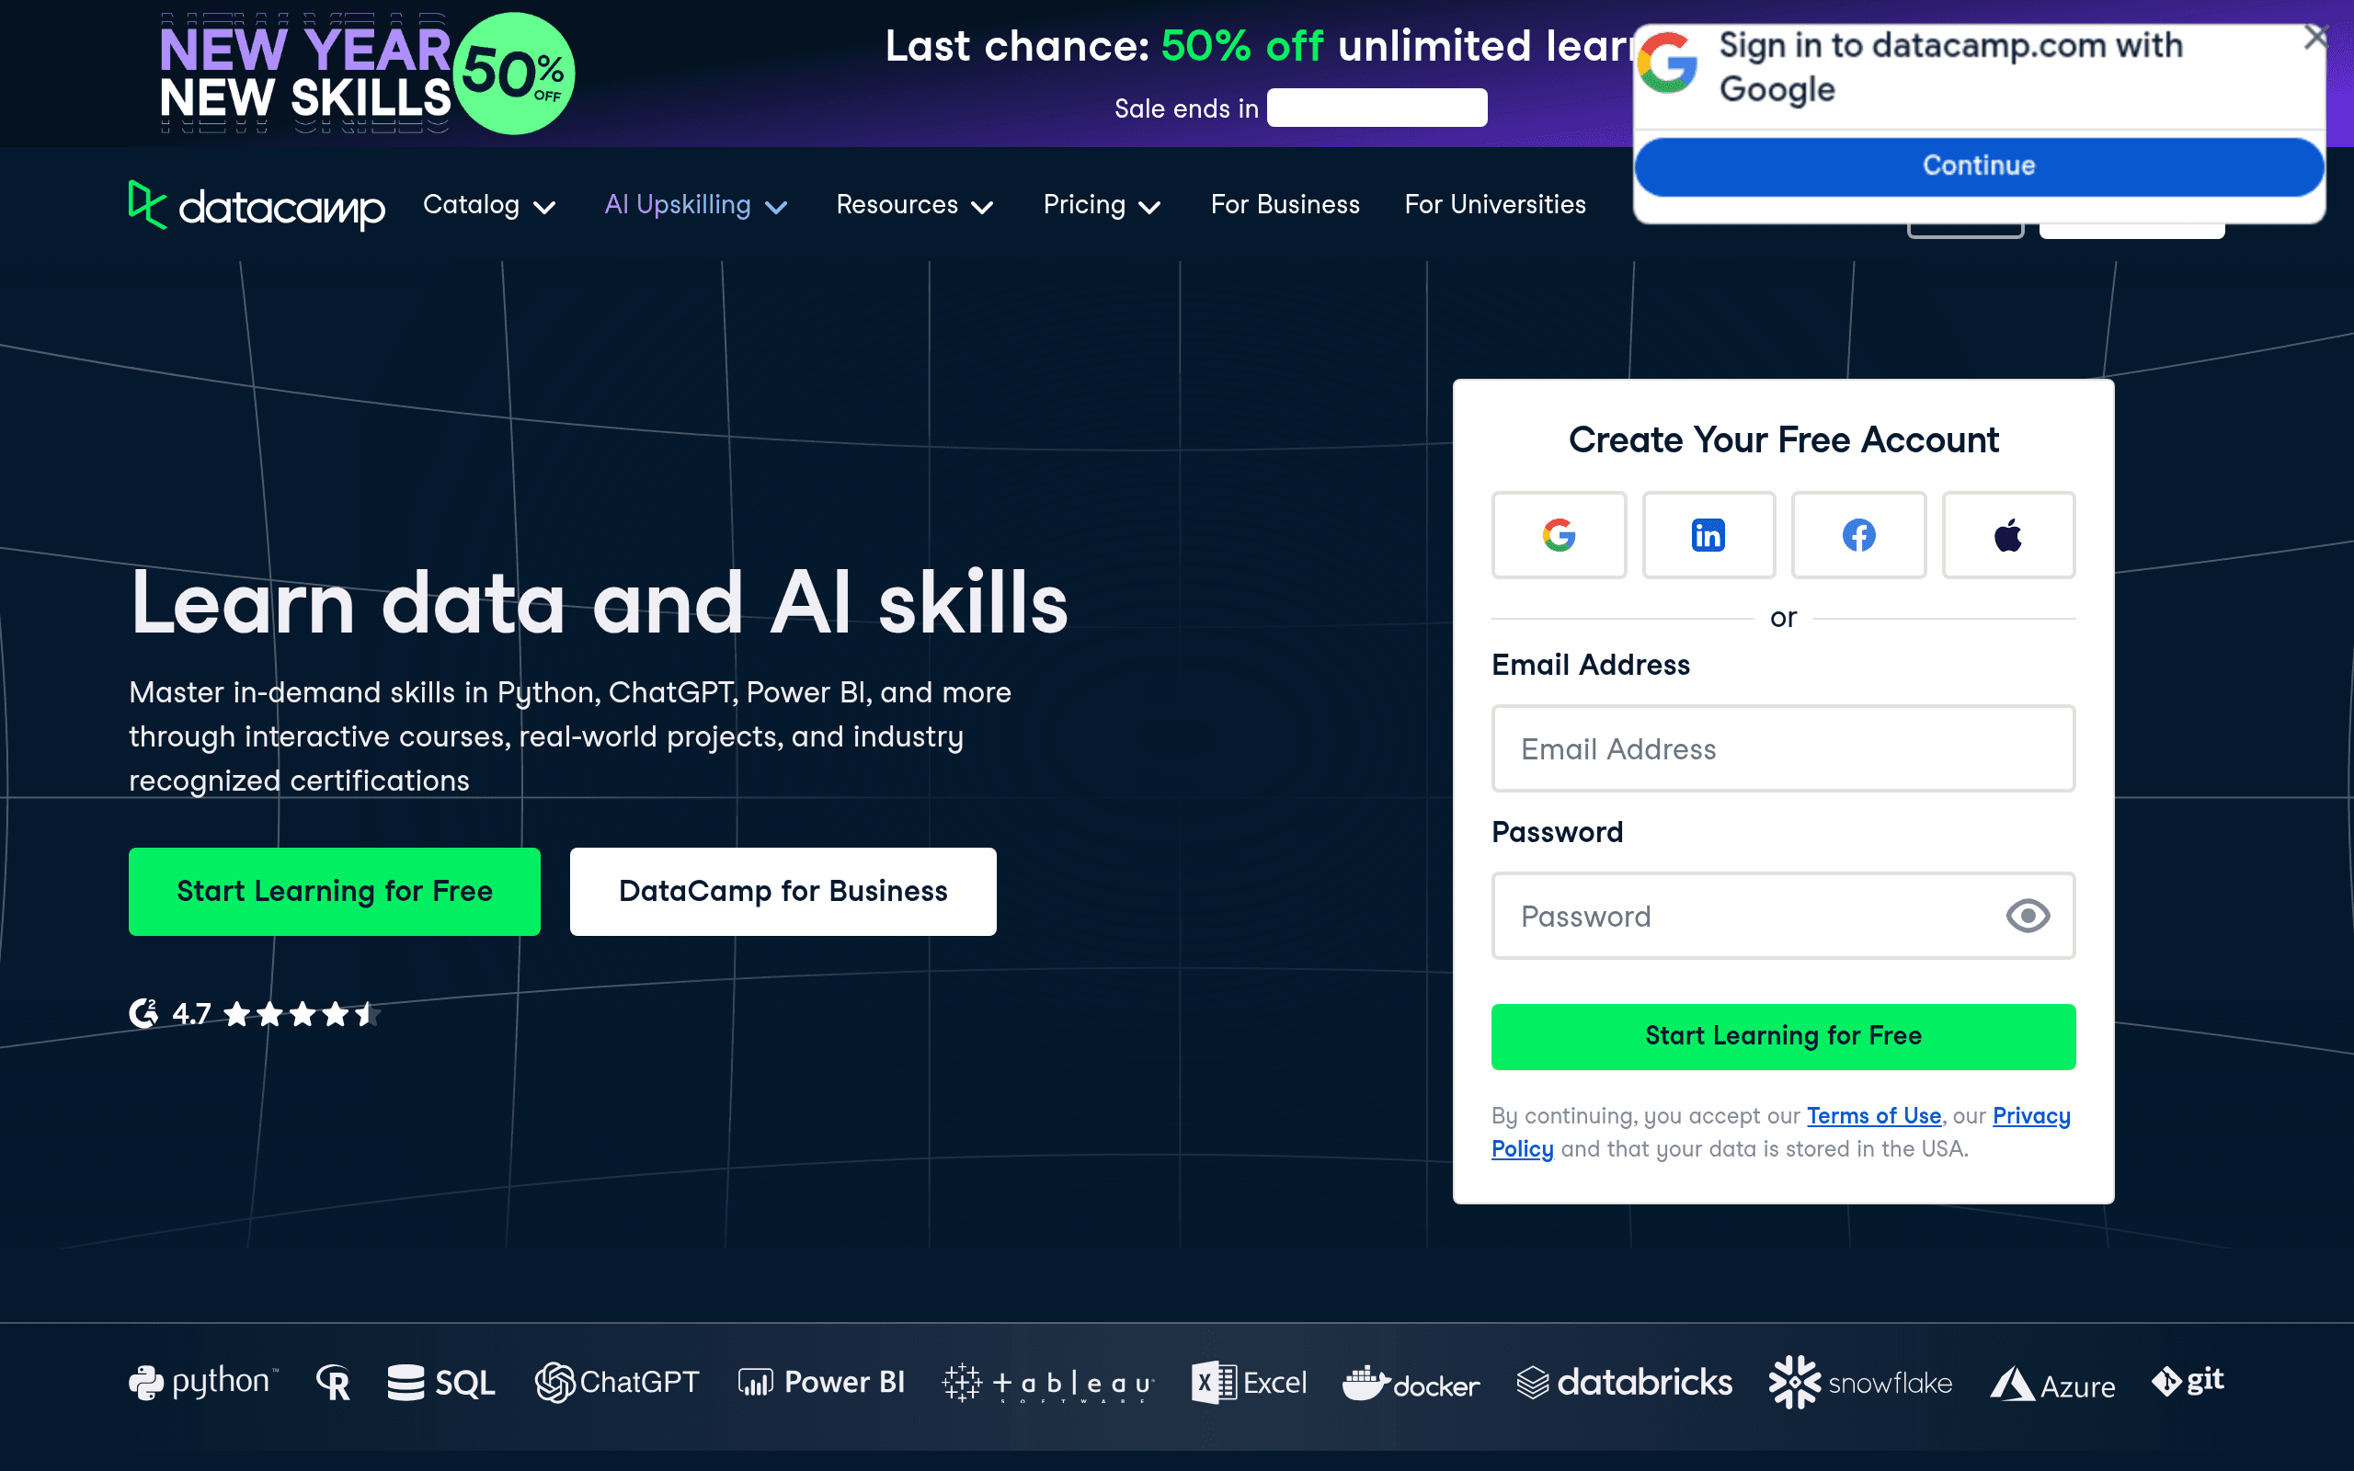Click the Sale ends in countdown box
Screen dimensions: 2354x1471
pos(1377,108)
